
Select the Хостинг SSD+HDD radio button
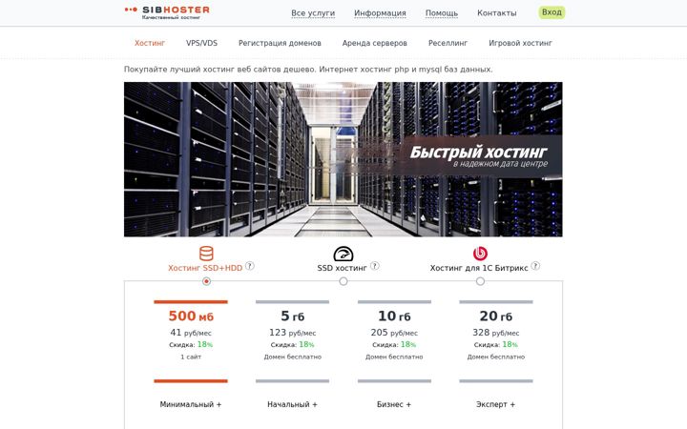pyautogui.click(x=206, y=281)
